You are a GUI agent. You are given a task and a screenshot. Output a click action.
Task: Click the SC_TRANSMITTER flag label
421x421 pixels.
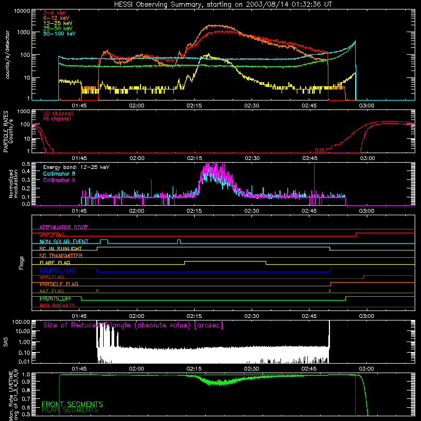[x=61, y=256]
